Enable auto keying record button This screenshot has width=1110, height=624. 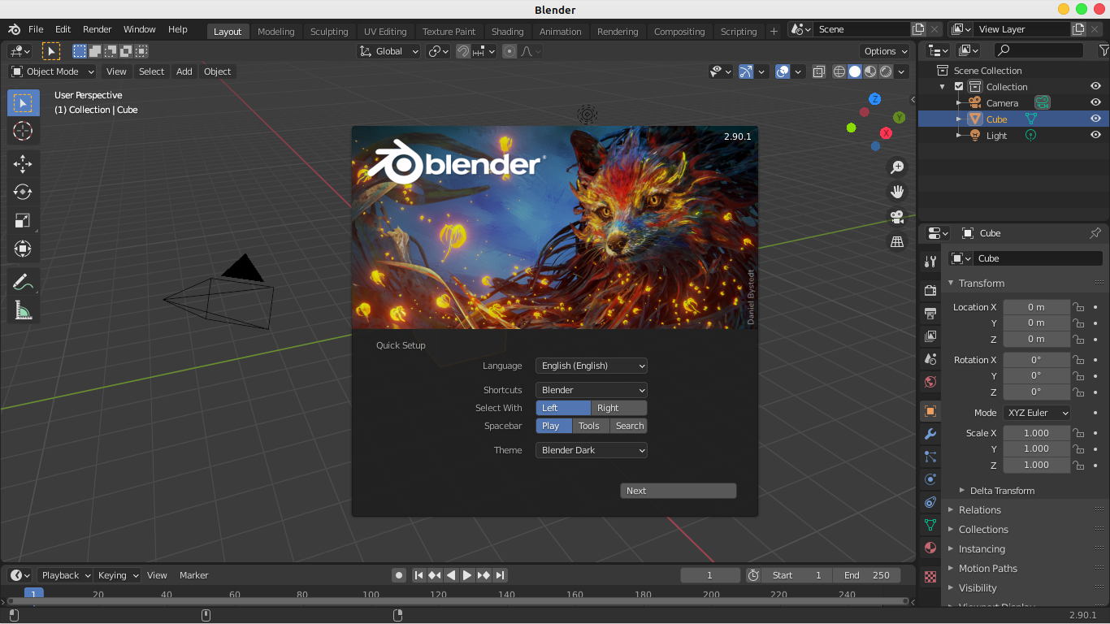point(399,575)
